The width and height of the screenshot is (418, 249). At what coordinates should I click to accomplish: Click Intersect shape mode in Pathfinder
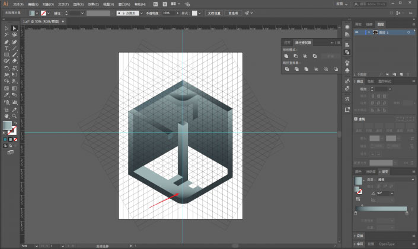point(305,56)
